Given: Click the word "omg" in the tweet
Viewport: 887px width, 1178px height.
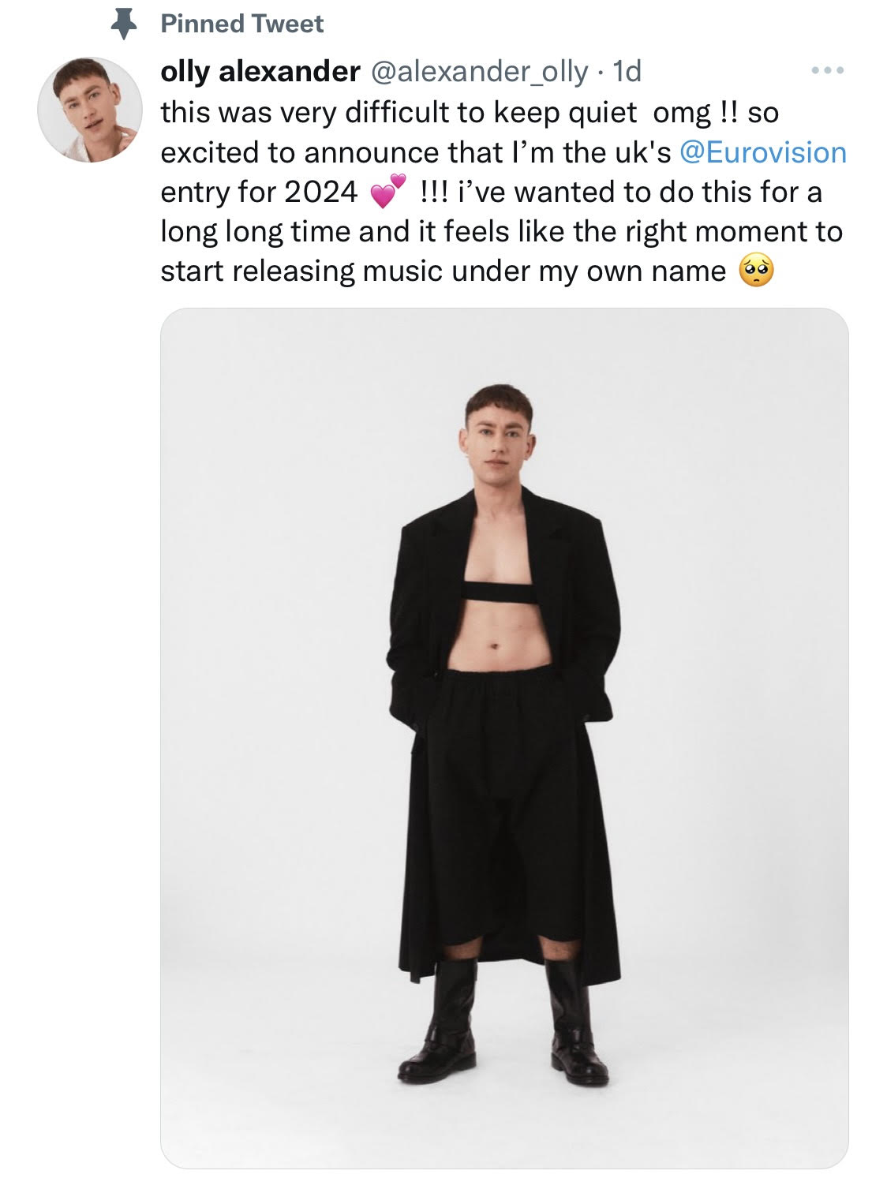Looking at the screenshot, I should pyautogui.click(x=682, y=113).
